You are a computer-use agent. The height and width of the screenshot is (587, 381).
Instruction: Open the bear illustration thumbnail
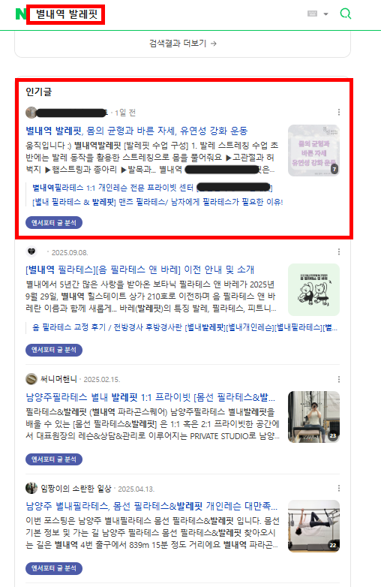[x=313, y=290]
